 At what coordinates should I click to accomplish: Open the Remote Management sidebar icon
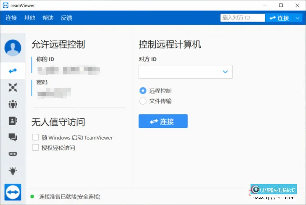tap(13, 87)
